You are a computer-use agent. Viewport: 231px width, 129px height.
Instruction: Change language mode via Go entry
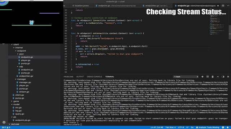pyautogui.click(x=192, y=128)
